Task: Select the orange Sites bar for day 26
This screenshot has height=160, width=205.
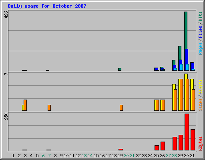Action: point(163,105)
